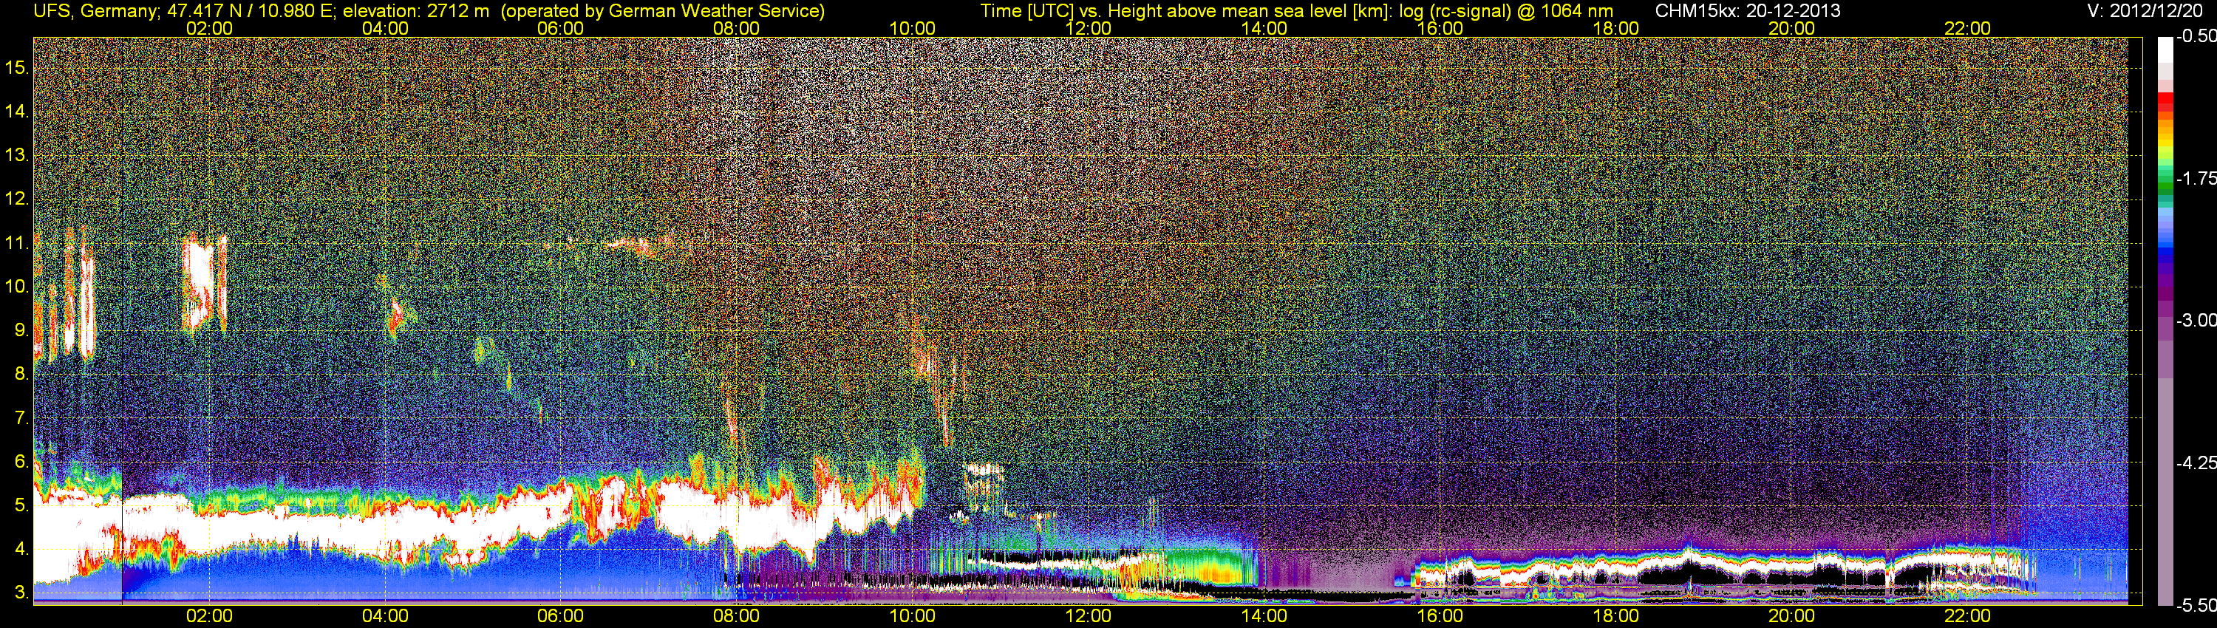Click '(operated by German Weather Service)' text

pyautogui.click(x=663, y=11)
